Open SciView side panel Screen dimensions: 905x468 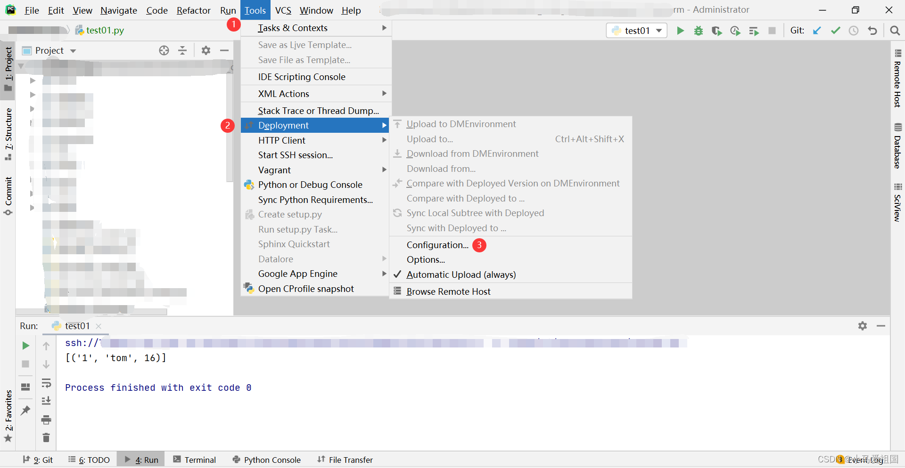click(897, 202)
